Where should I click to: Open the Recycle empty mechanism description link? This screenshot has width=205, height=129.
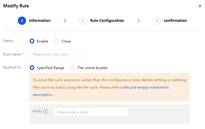[146, 87]
